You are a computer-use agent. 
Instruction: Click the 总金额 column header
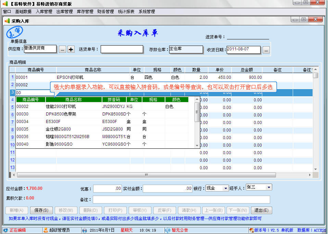tap(247, 70)
